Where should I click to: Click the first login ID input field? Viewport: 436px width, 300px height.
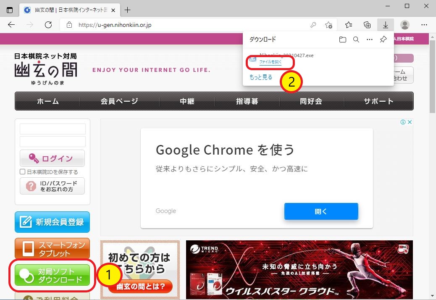pos(53,129)
